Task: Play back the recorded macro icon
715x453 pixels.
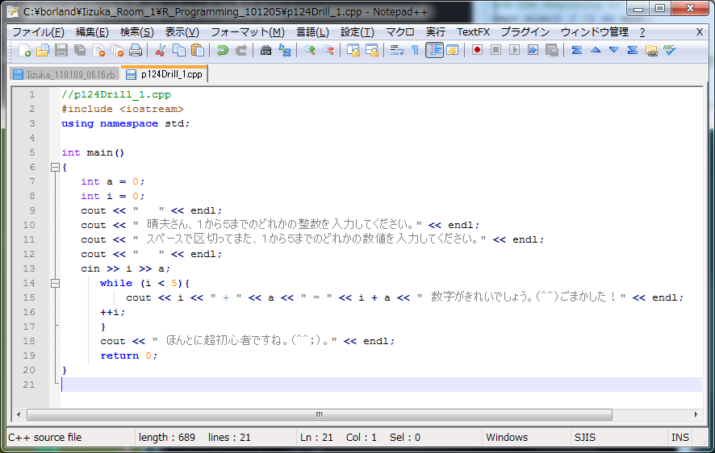Action: 514,50
